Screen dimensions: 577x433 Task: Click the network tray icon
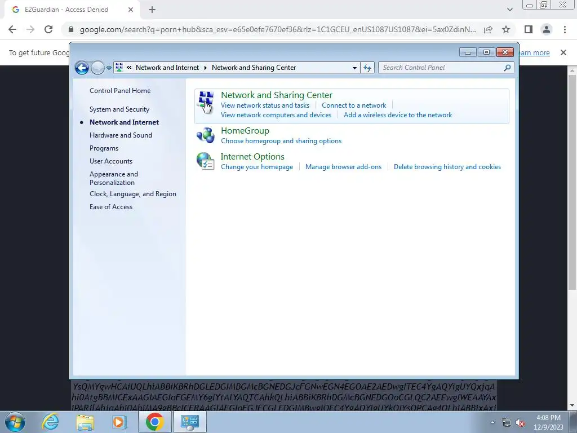(507, 423)
